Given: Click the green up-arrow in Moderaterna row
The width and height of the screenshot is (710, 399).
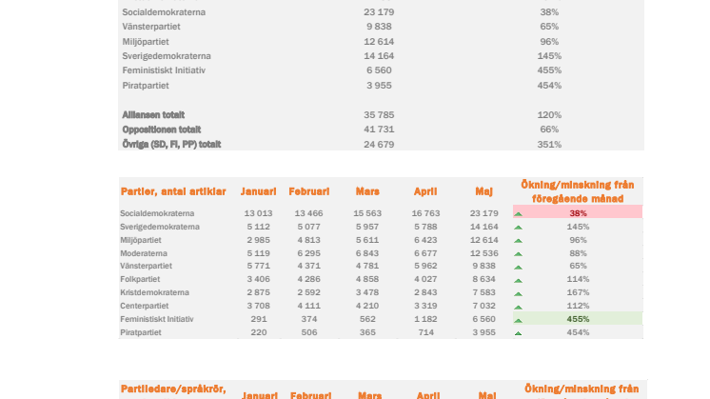Looking at the screenshot, I should 519,254.
